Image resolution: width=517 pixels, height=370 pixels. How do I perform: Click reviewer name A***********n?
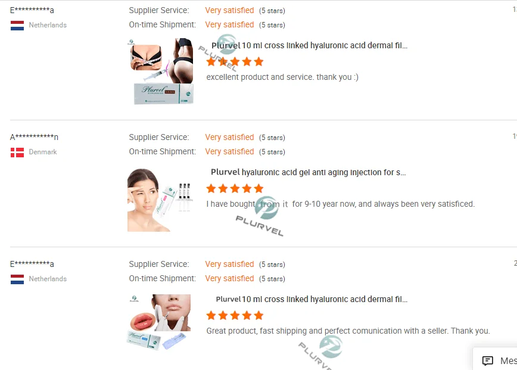tap(34, 137)
